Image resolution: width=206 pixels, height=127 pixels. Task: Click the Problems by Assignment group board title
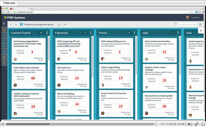[x=39, y=24]
